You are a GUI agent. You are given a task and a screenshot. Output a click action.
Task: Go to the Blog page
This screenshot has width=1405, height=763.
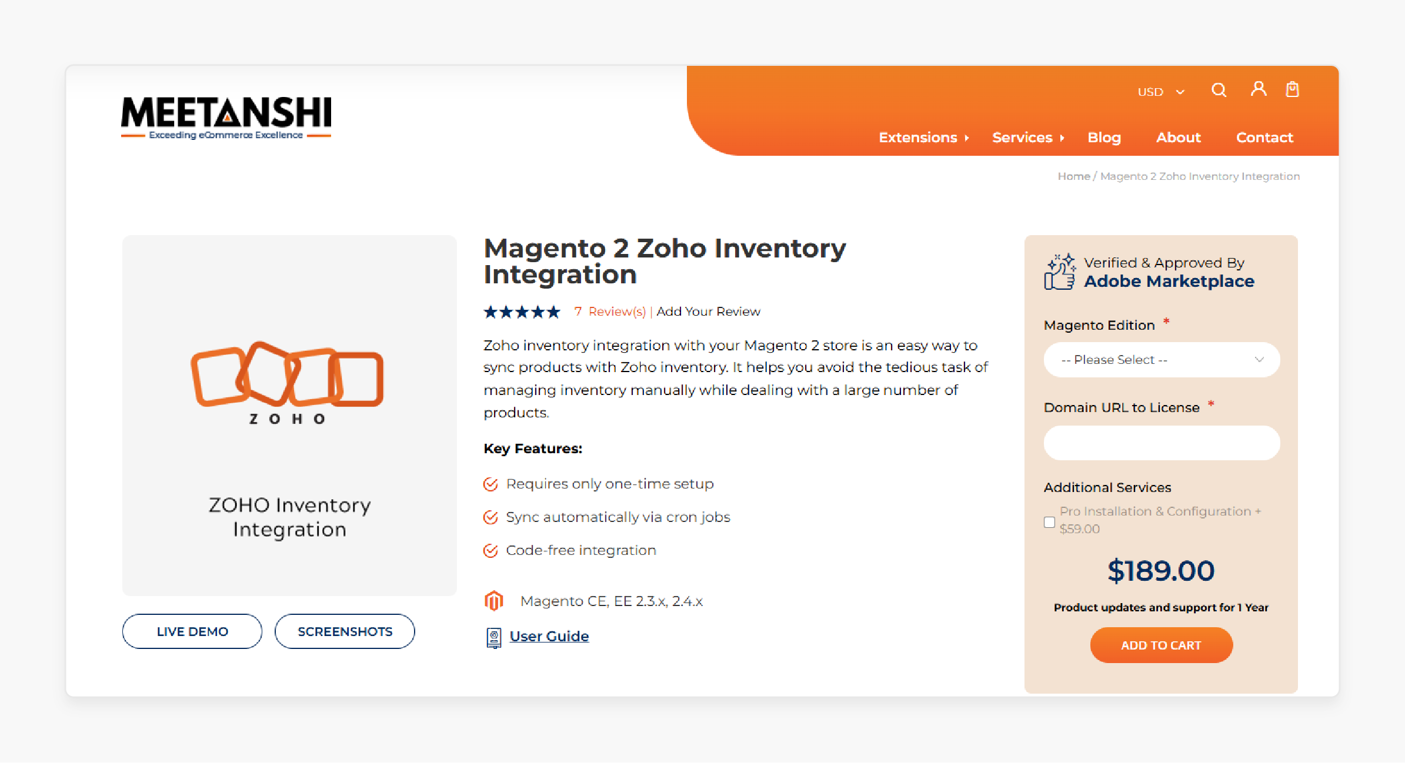(1104, 138)
